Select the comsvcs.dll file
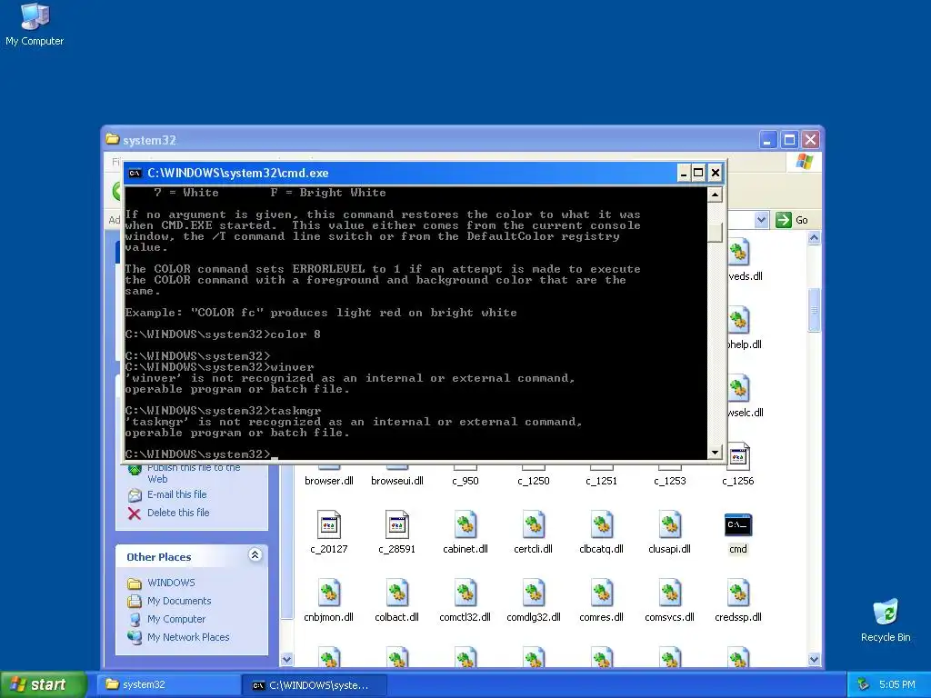 click(670, 601)
